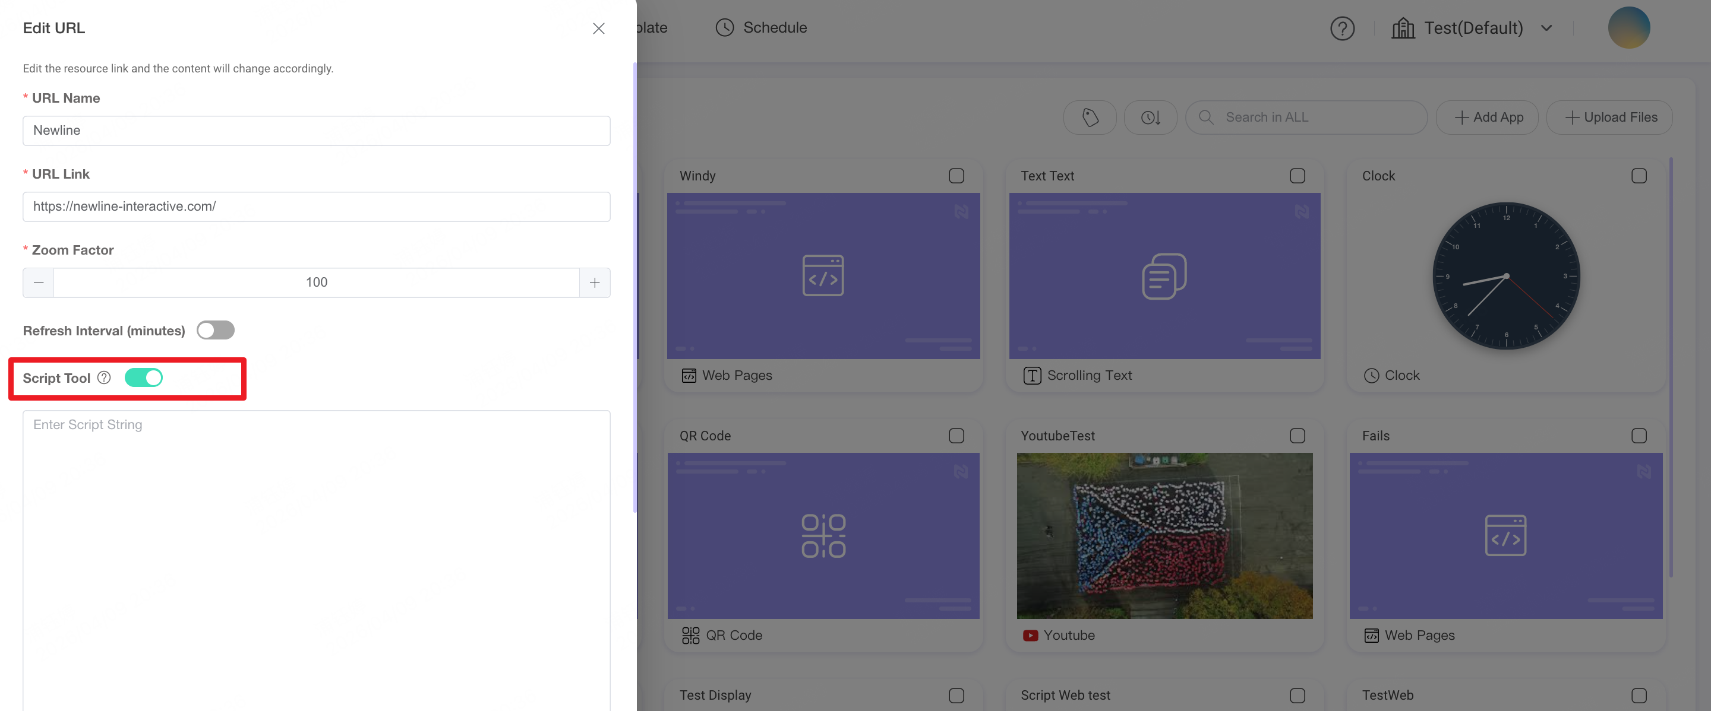1711x711 pixels.
Task: Open the Schedule tab
Action: [761, 28]
